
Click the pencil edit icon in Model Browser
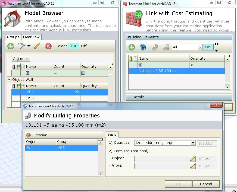coord(37,46)
